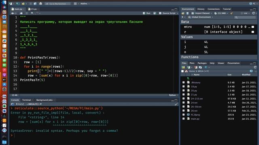This screenshot has height=145, width=259.
Task: Open the main.py file link in the Files pane
Action: 195,119
